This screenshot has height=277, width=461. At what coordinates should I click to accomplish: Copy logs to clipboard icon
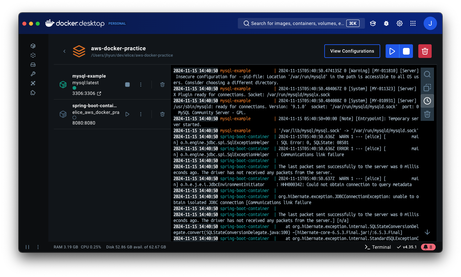pyautogui.click(x=427, y=88)
